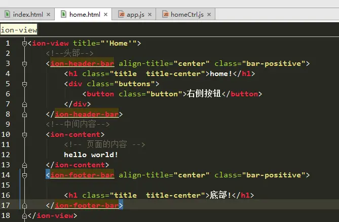The image size is (339, 222).
Task: Click the closing div tag on line 7
Action: coord(78,104)
